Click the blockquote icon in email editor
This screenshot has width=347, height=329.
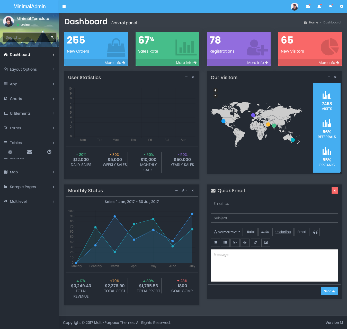coord(315,232)
